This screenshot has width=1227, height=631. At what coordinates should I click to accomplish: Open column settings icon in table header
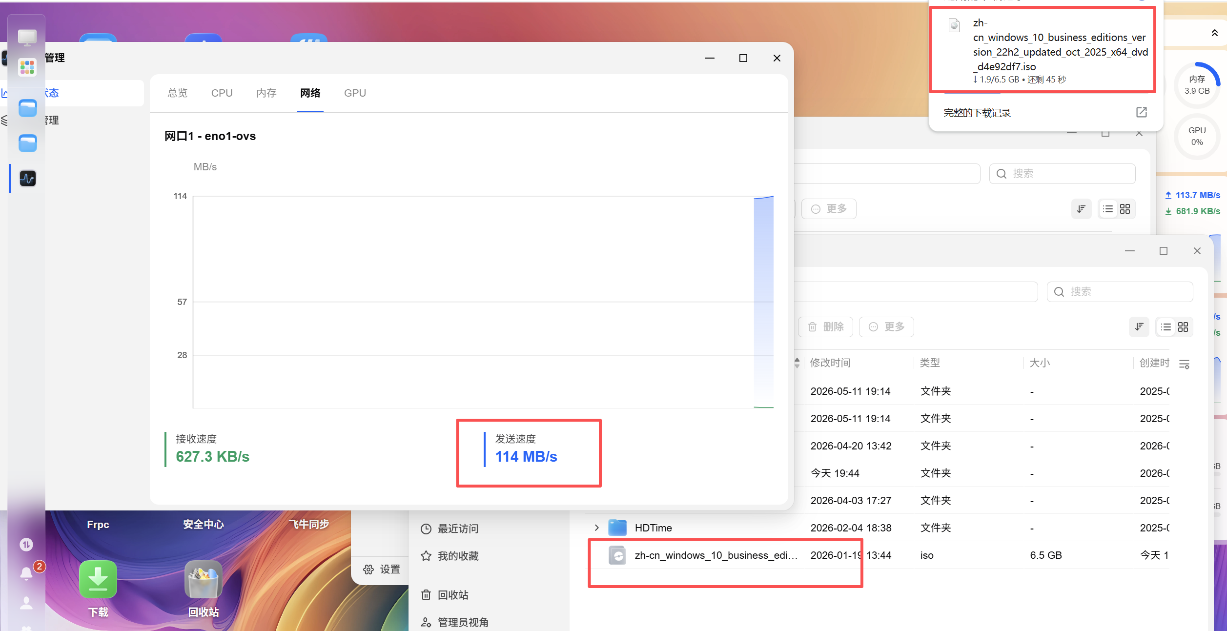(x=1184, y=364)
